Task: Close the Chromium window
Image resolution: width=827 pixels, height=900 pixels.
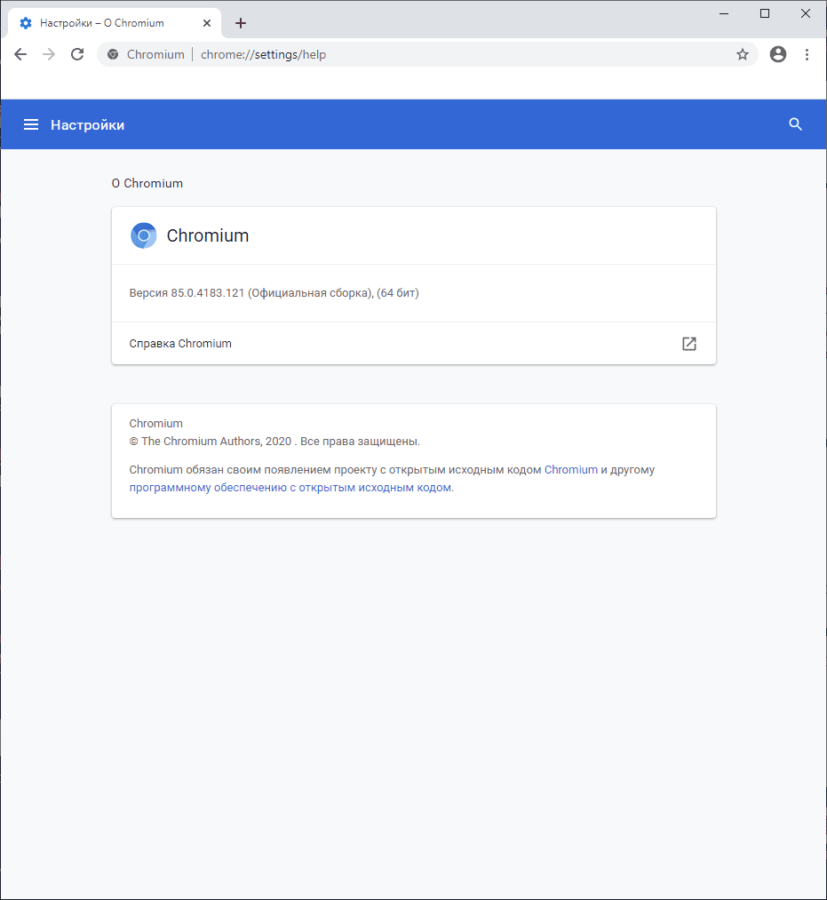Action: click(x=806, y=13)
